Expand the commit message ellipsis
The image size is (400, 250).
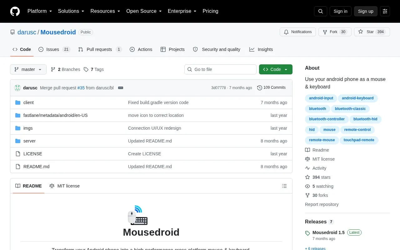[121, 88]
